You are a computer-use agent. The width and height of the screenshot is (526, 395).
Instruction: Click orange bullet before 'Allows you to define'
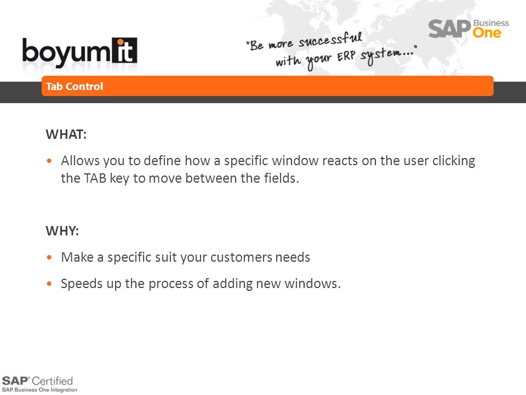[x=50, y=161]
